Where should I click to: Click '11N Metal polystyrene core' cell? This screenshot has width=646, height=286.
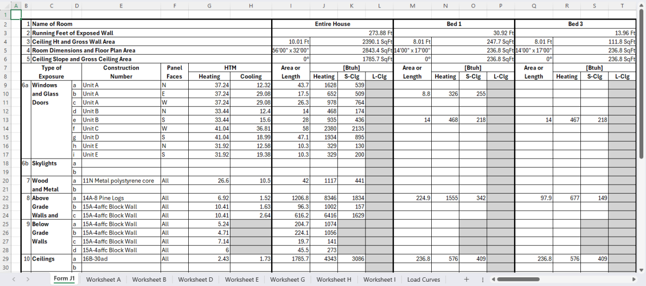coord(121,180)
